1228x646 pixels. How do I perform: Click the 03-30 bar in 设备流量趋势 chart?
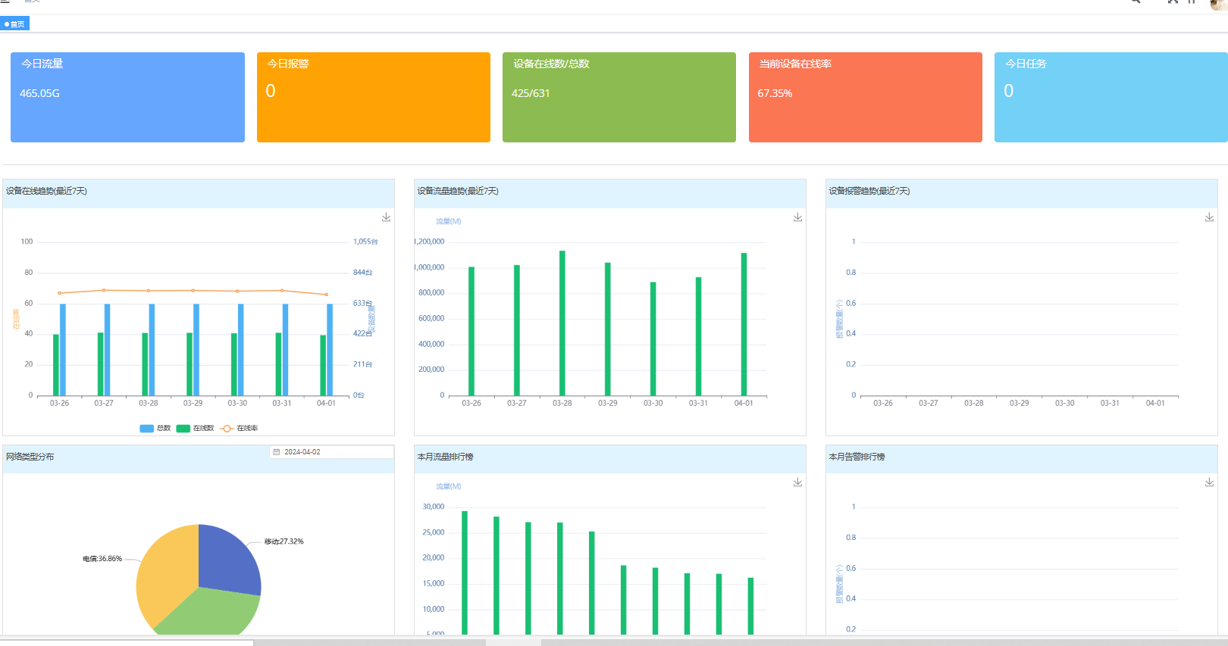point(653,339)
